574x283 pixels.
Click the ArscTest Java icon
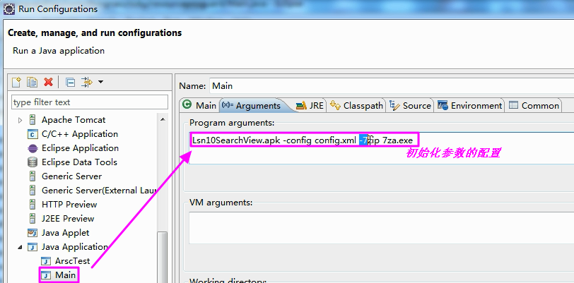pos(46,261)
